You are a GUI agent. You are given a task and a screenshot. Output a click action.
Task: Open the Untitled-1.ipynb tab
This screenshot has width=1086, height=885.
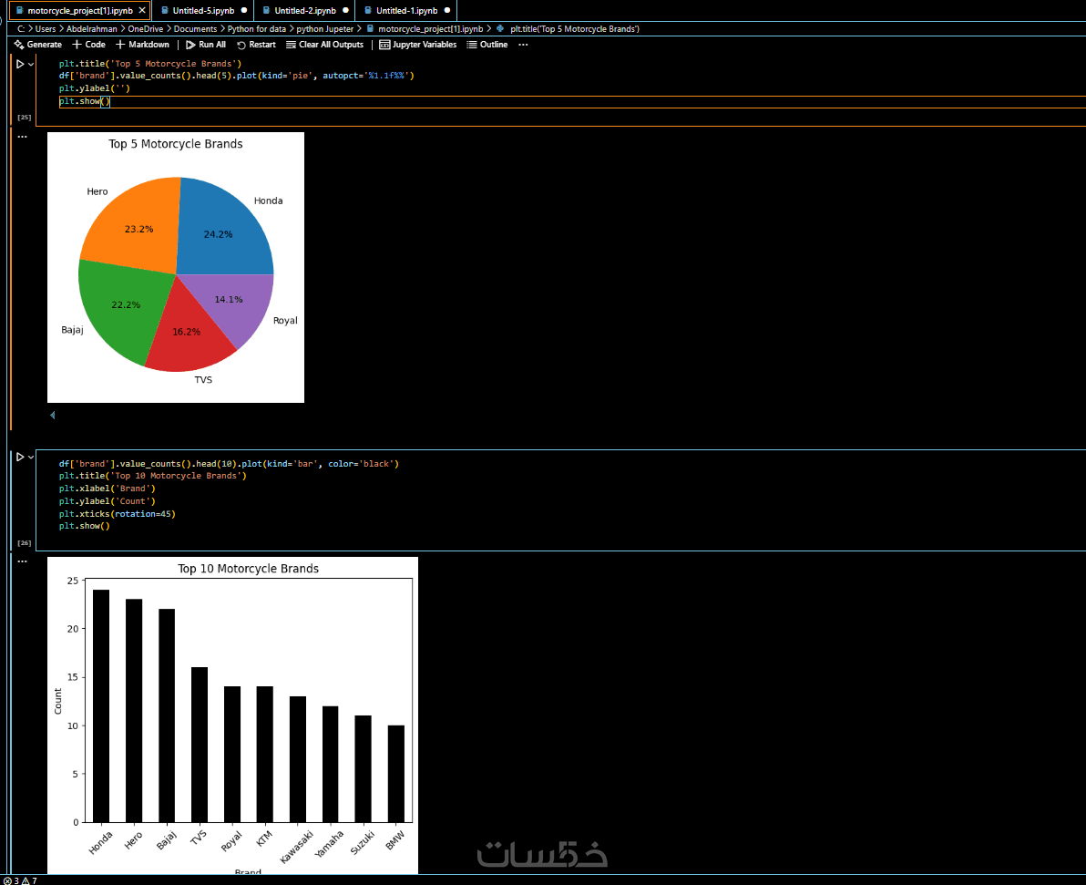click(x=406, y=10)
